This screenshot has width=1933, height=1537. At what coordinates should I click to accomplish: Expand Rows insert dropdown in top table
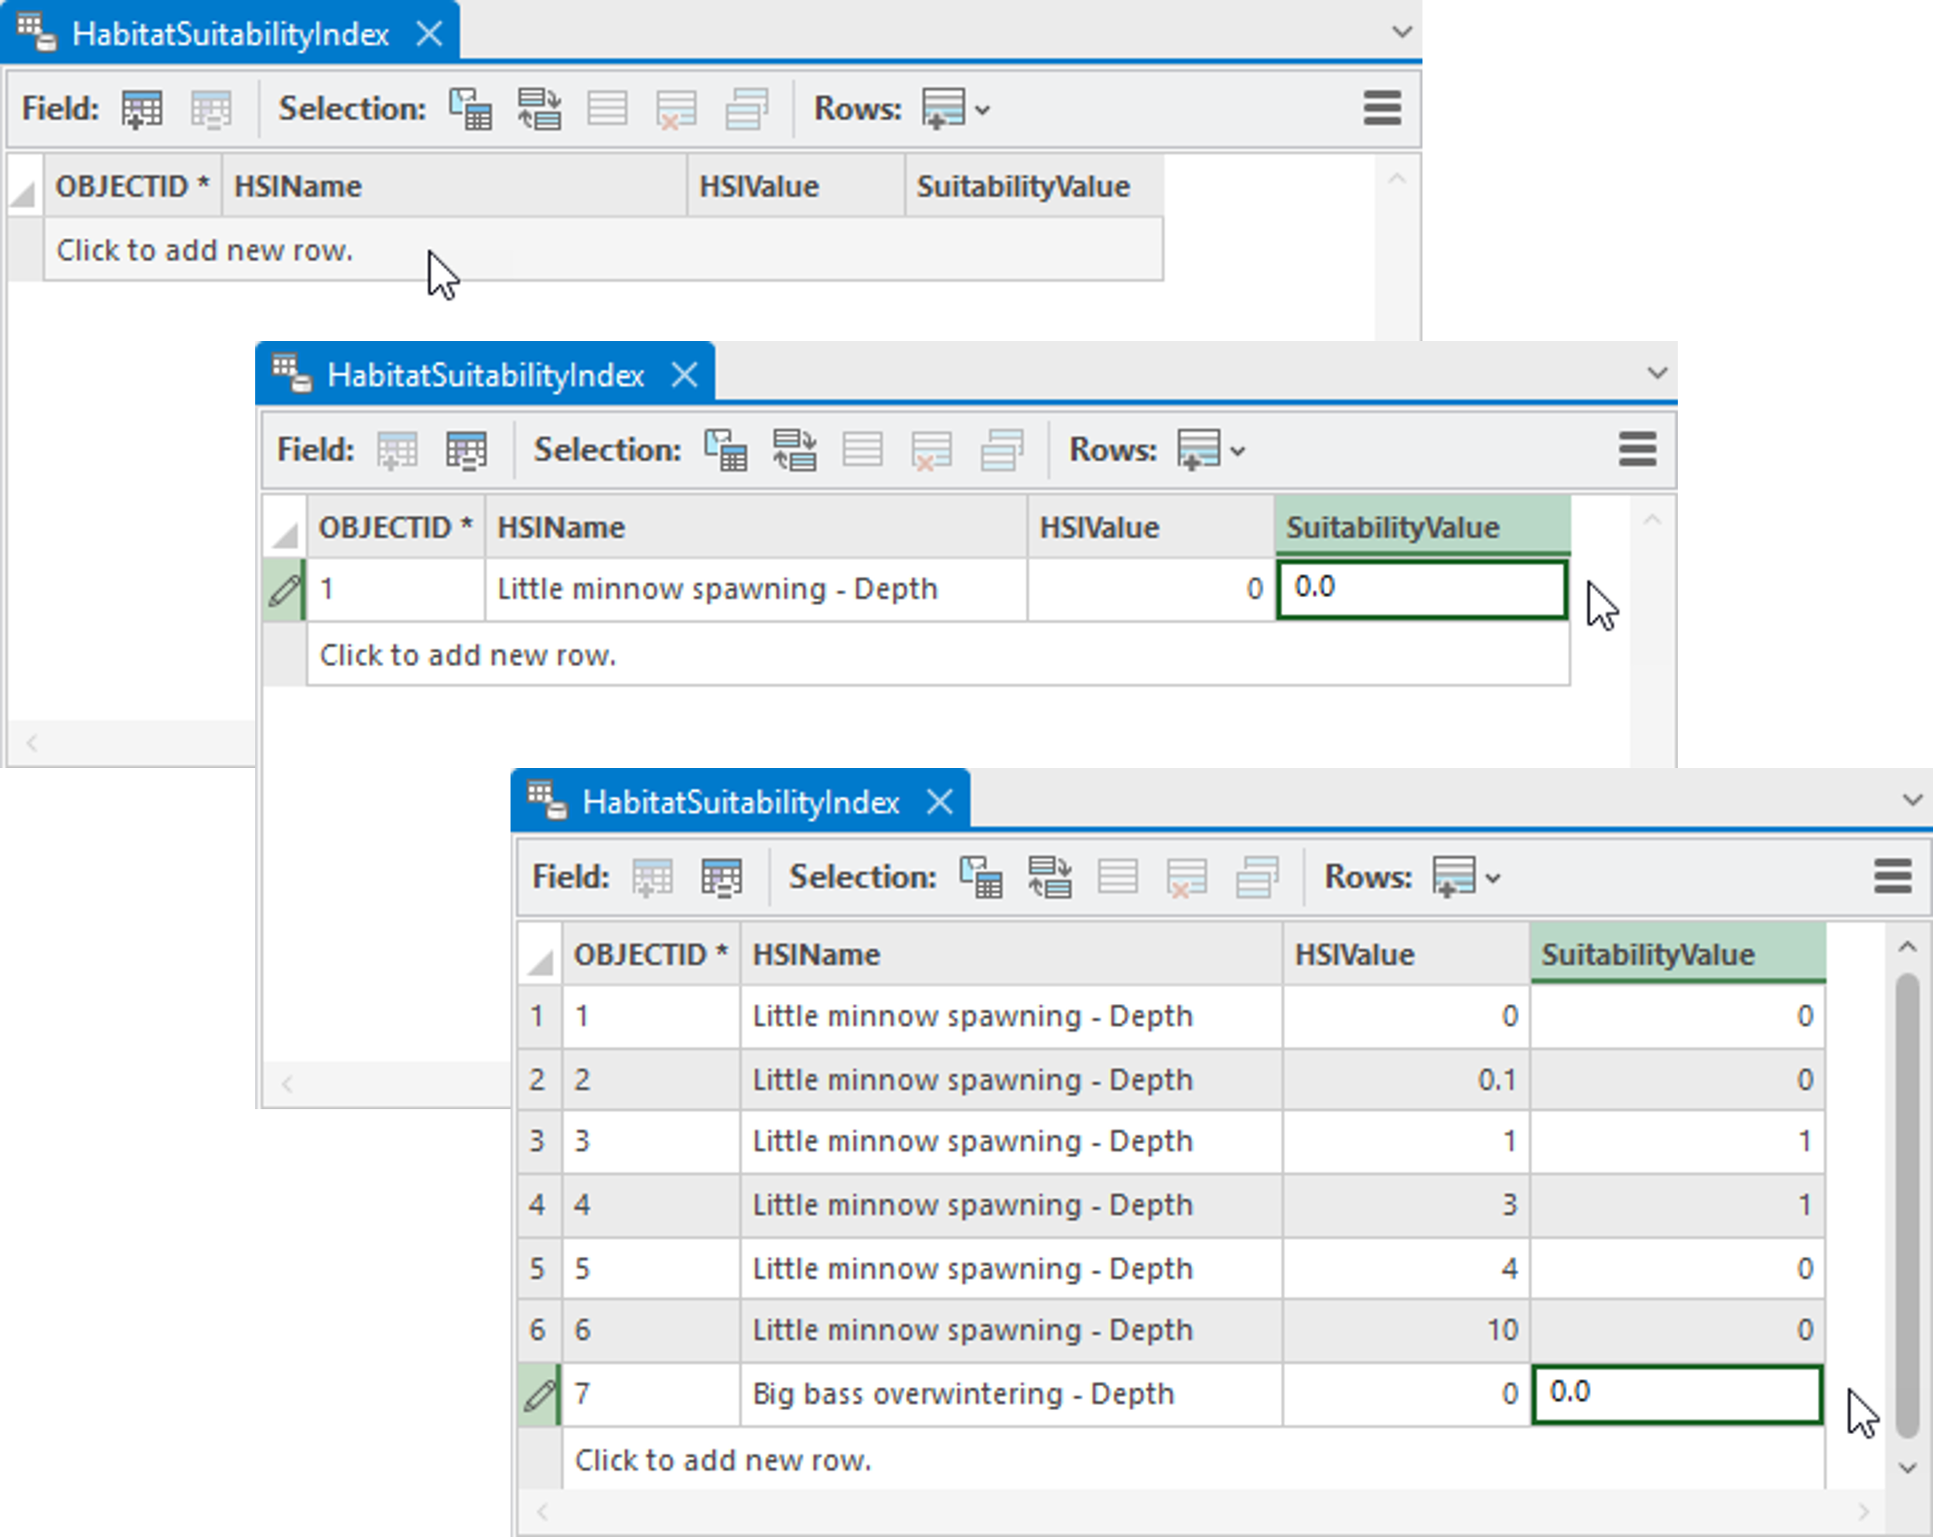click(982, 111)
